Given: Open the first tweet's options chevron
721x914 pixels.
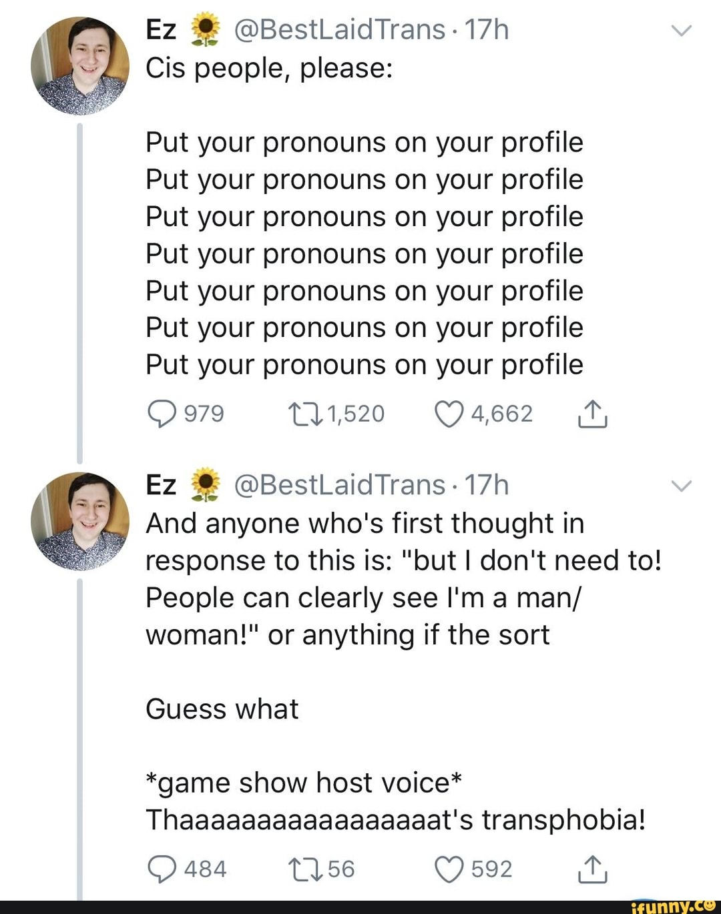Looking at the screenshot, I should tap(680, 31).
